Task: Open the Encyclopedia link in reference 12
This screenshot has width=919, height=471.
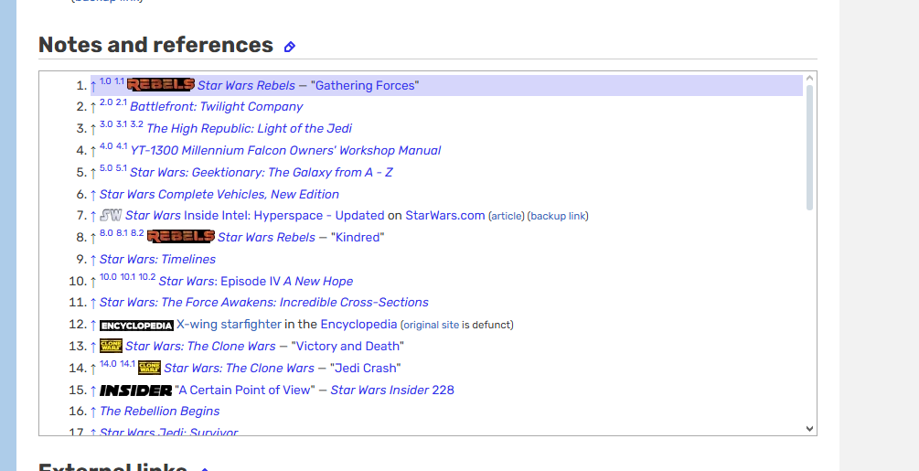Action: 358,324
